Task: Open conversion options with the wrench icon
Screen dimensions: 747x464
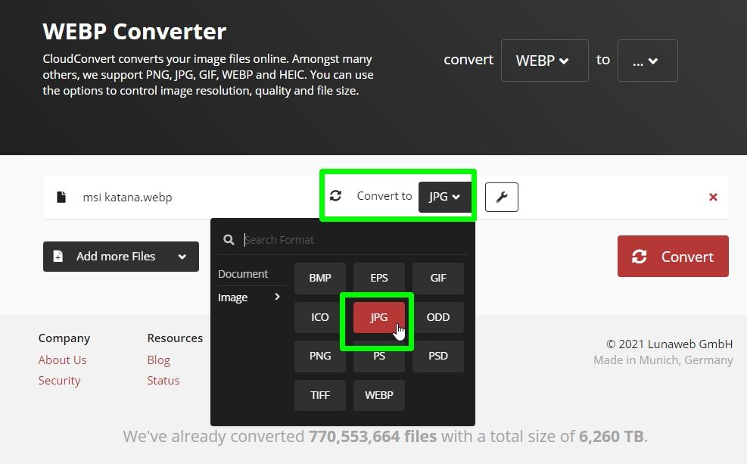Action: (x=501, y=197)
